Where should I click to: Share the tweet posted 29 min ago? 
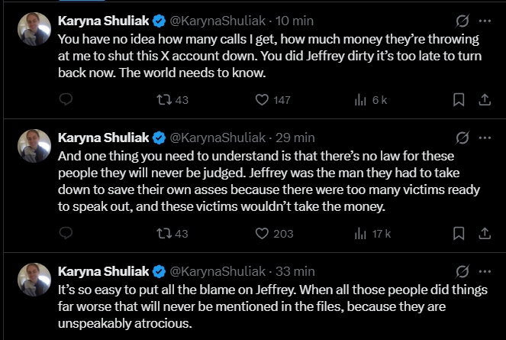click(x=484, y=234)
